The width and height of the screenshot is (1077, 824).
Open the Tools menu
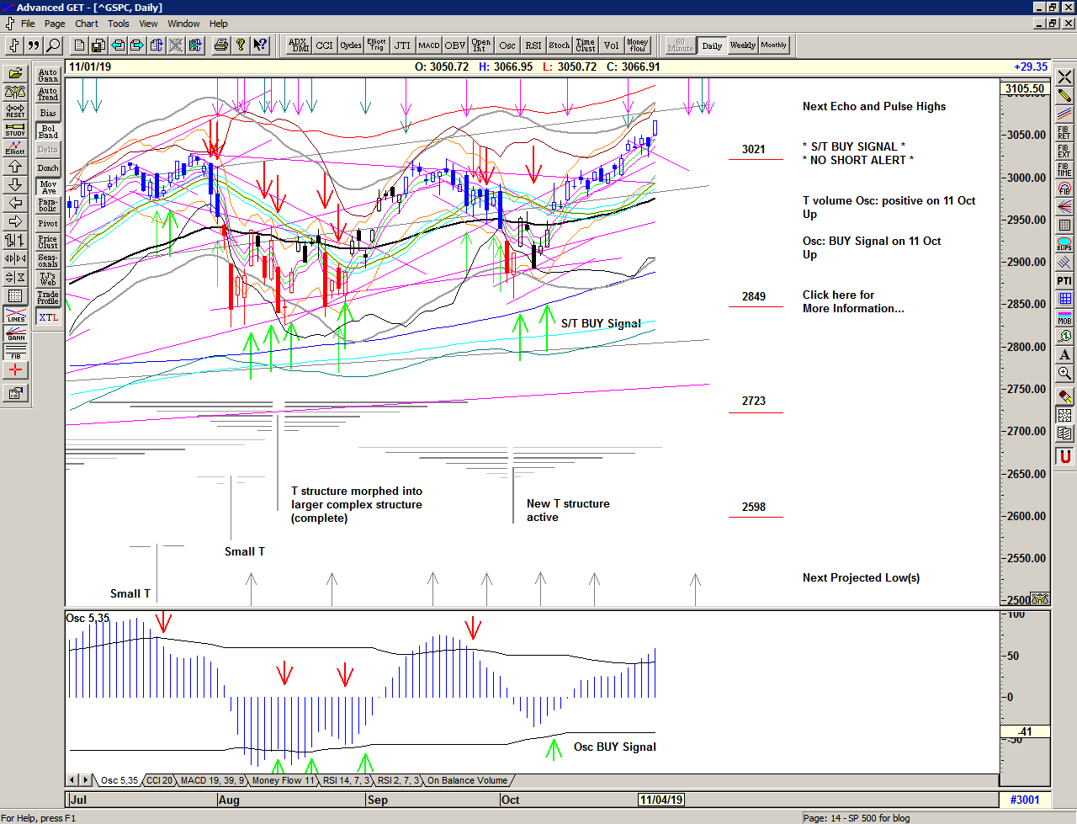[x=119, y=24]
